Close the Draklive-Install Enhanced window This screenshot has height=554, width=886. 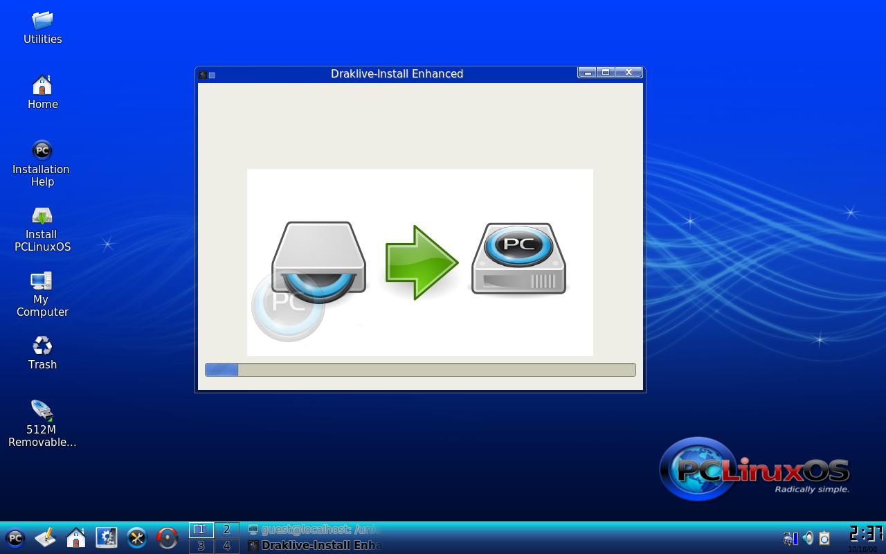point(629,73)
